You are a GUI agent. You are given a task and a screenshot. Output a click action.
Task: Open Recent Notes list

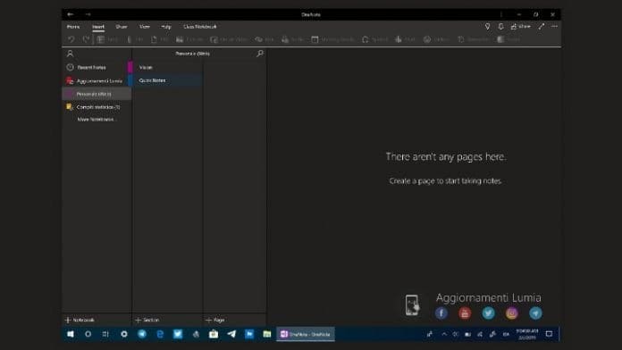97,67
